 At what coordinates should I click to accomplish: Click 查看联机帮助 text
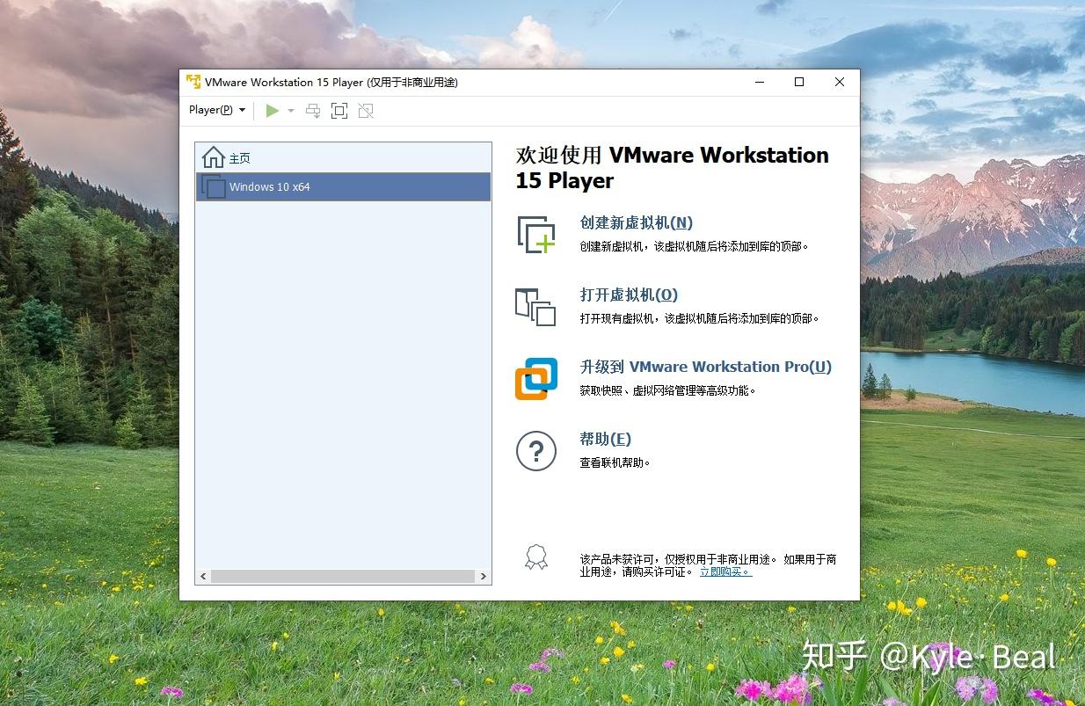point(615,463)
